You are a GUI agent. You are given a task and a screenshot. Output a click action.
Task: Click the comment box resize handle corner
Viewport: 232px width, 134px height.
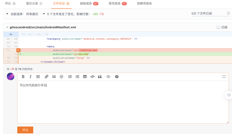click(227, 122)
